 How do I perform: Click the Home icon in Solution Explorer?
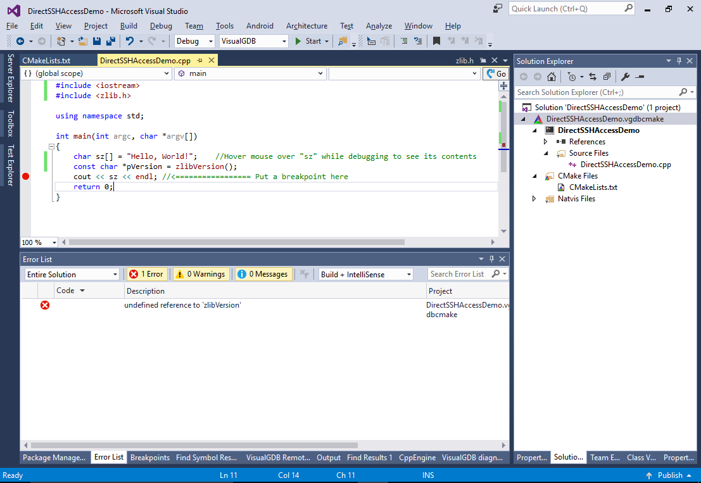click(552, 77)
